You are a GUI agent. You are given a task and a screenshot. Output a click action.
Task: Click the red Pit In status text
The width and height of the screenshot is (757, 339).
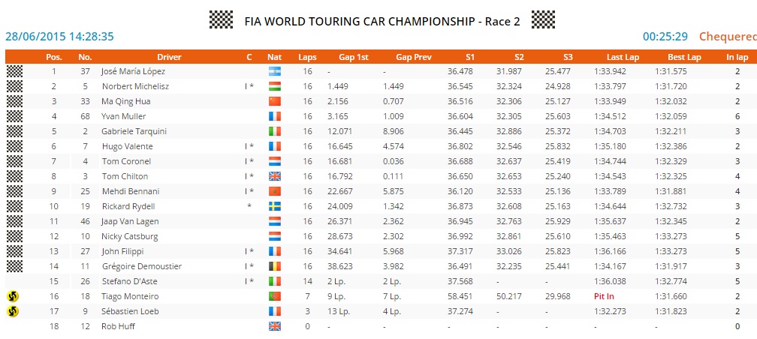pyautogui.click(x=605, y=296)
